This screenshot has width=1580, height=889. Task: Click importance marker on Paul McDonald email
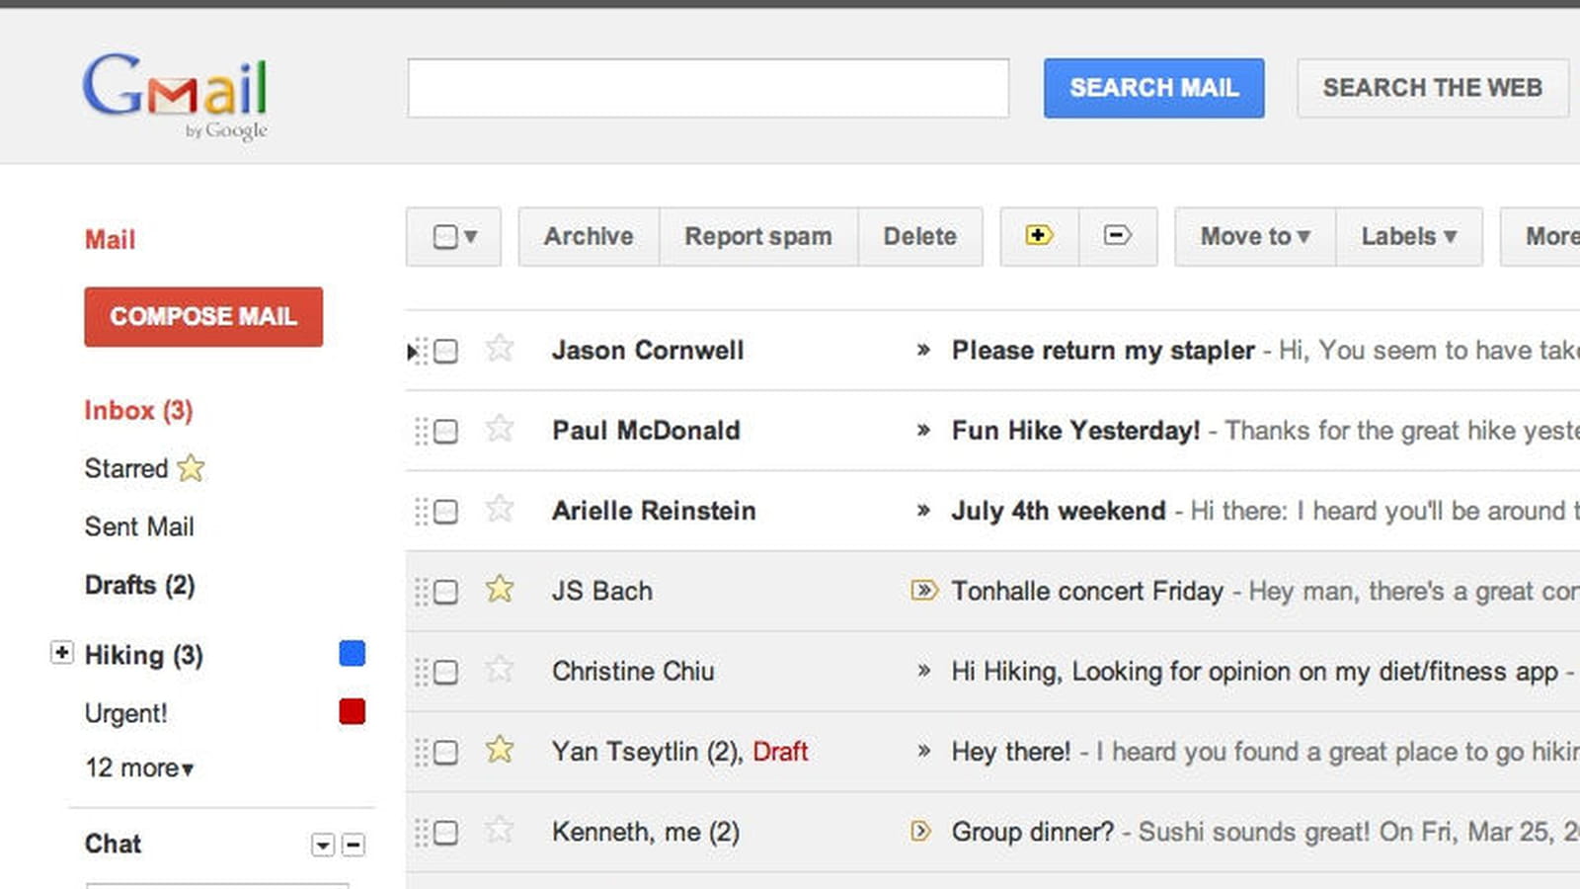(923, 430)
